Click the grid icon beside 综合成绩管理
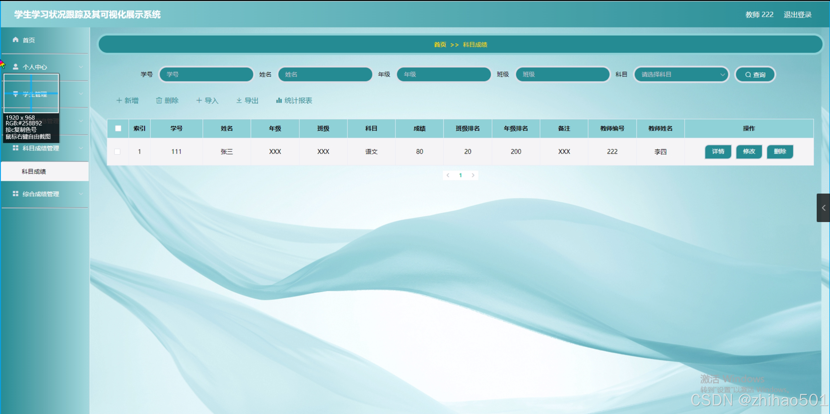 pyautogui.click(x=15, y=194)
